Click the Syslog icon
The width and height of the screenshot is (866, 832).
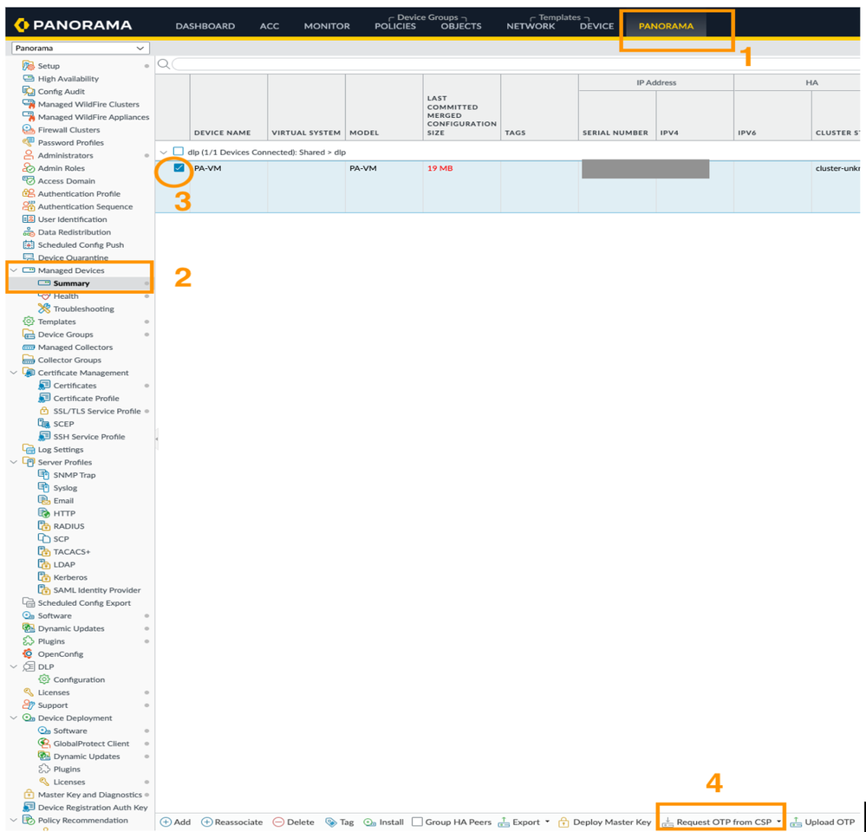click(44, 488)
